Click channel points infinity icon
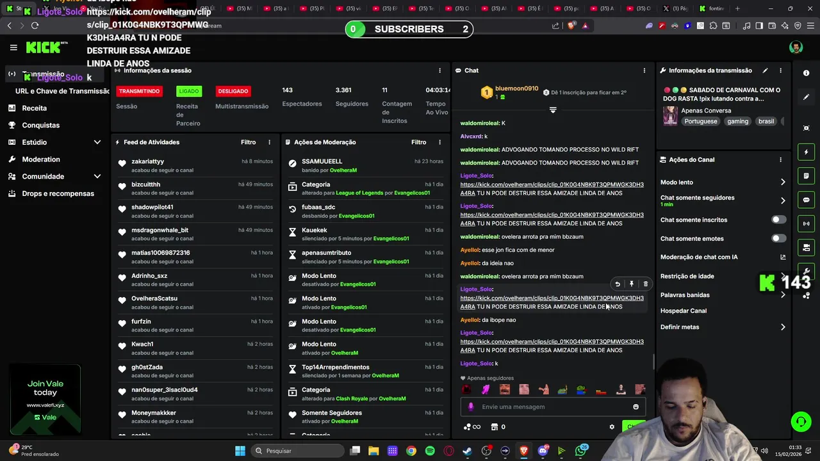Screen dimensions: 820x461 pos(472,427)
